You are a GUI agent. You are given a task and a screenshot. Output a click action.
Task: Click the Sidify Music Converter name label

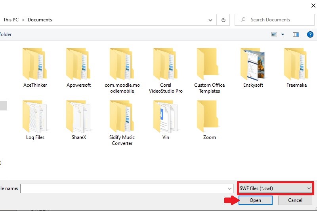[x=122, y=140]
